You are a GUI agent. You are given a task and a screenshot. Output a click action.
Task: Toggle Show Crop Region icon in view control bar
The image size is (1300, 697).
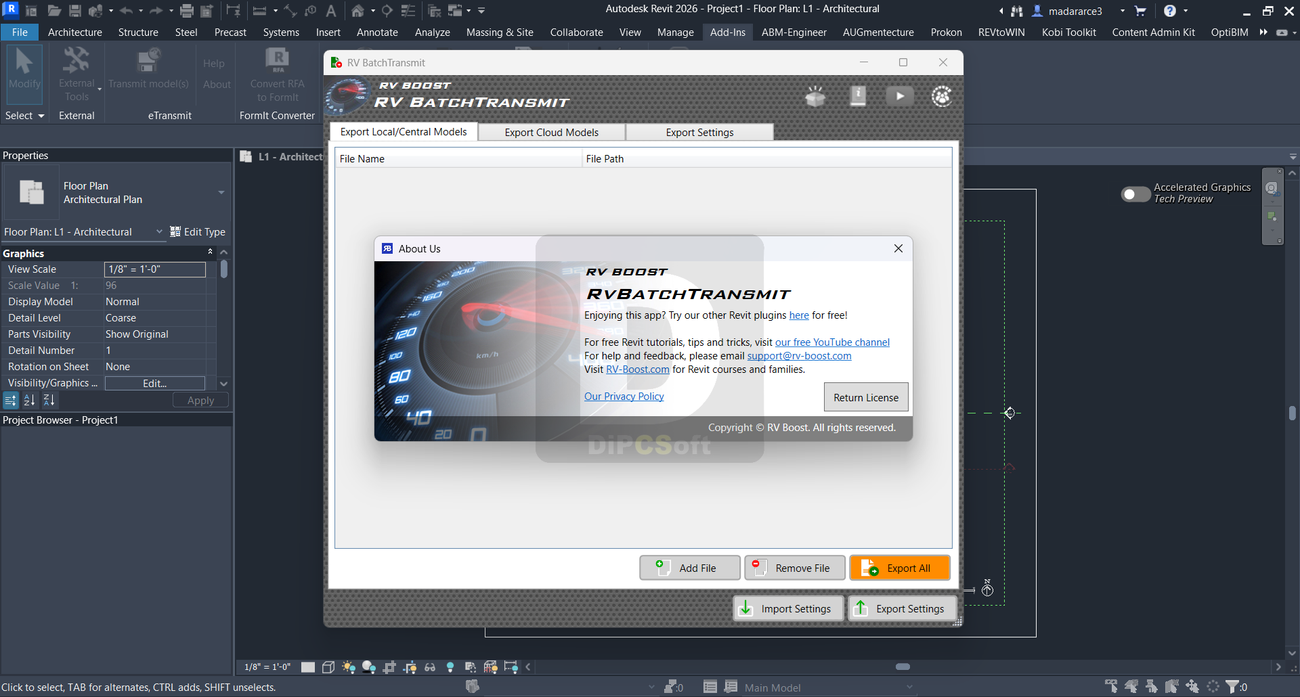tap(410, 667)
